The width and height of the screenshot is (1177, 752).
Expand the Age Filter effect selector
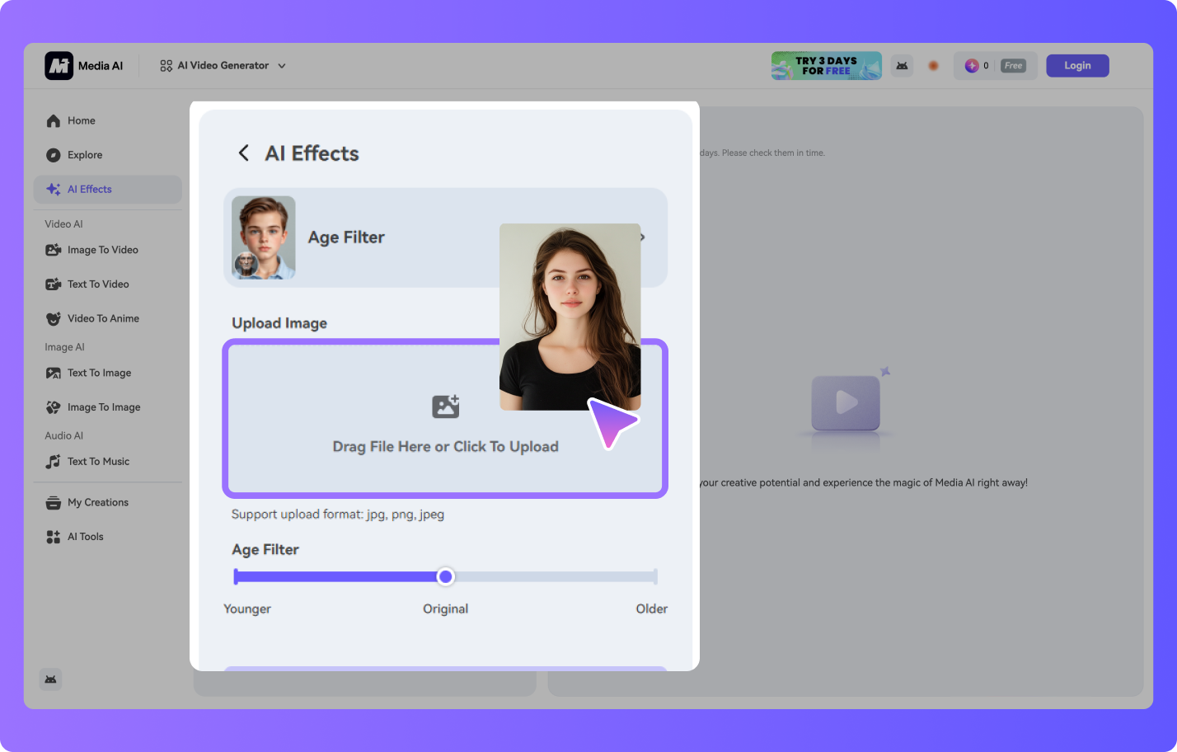pos(643,237)
